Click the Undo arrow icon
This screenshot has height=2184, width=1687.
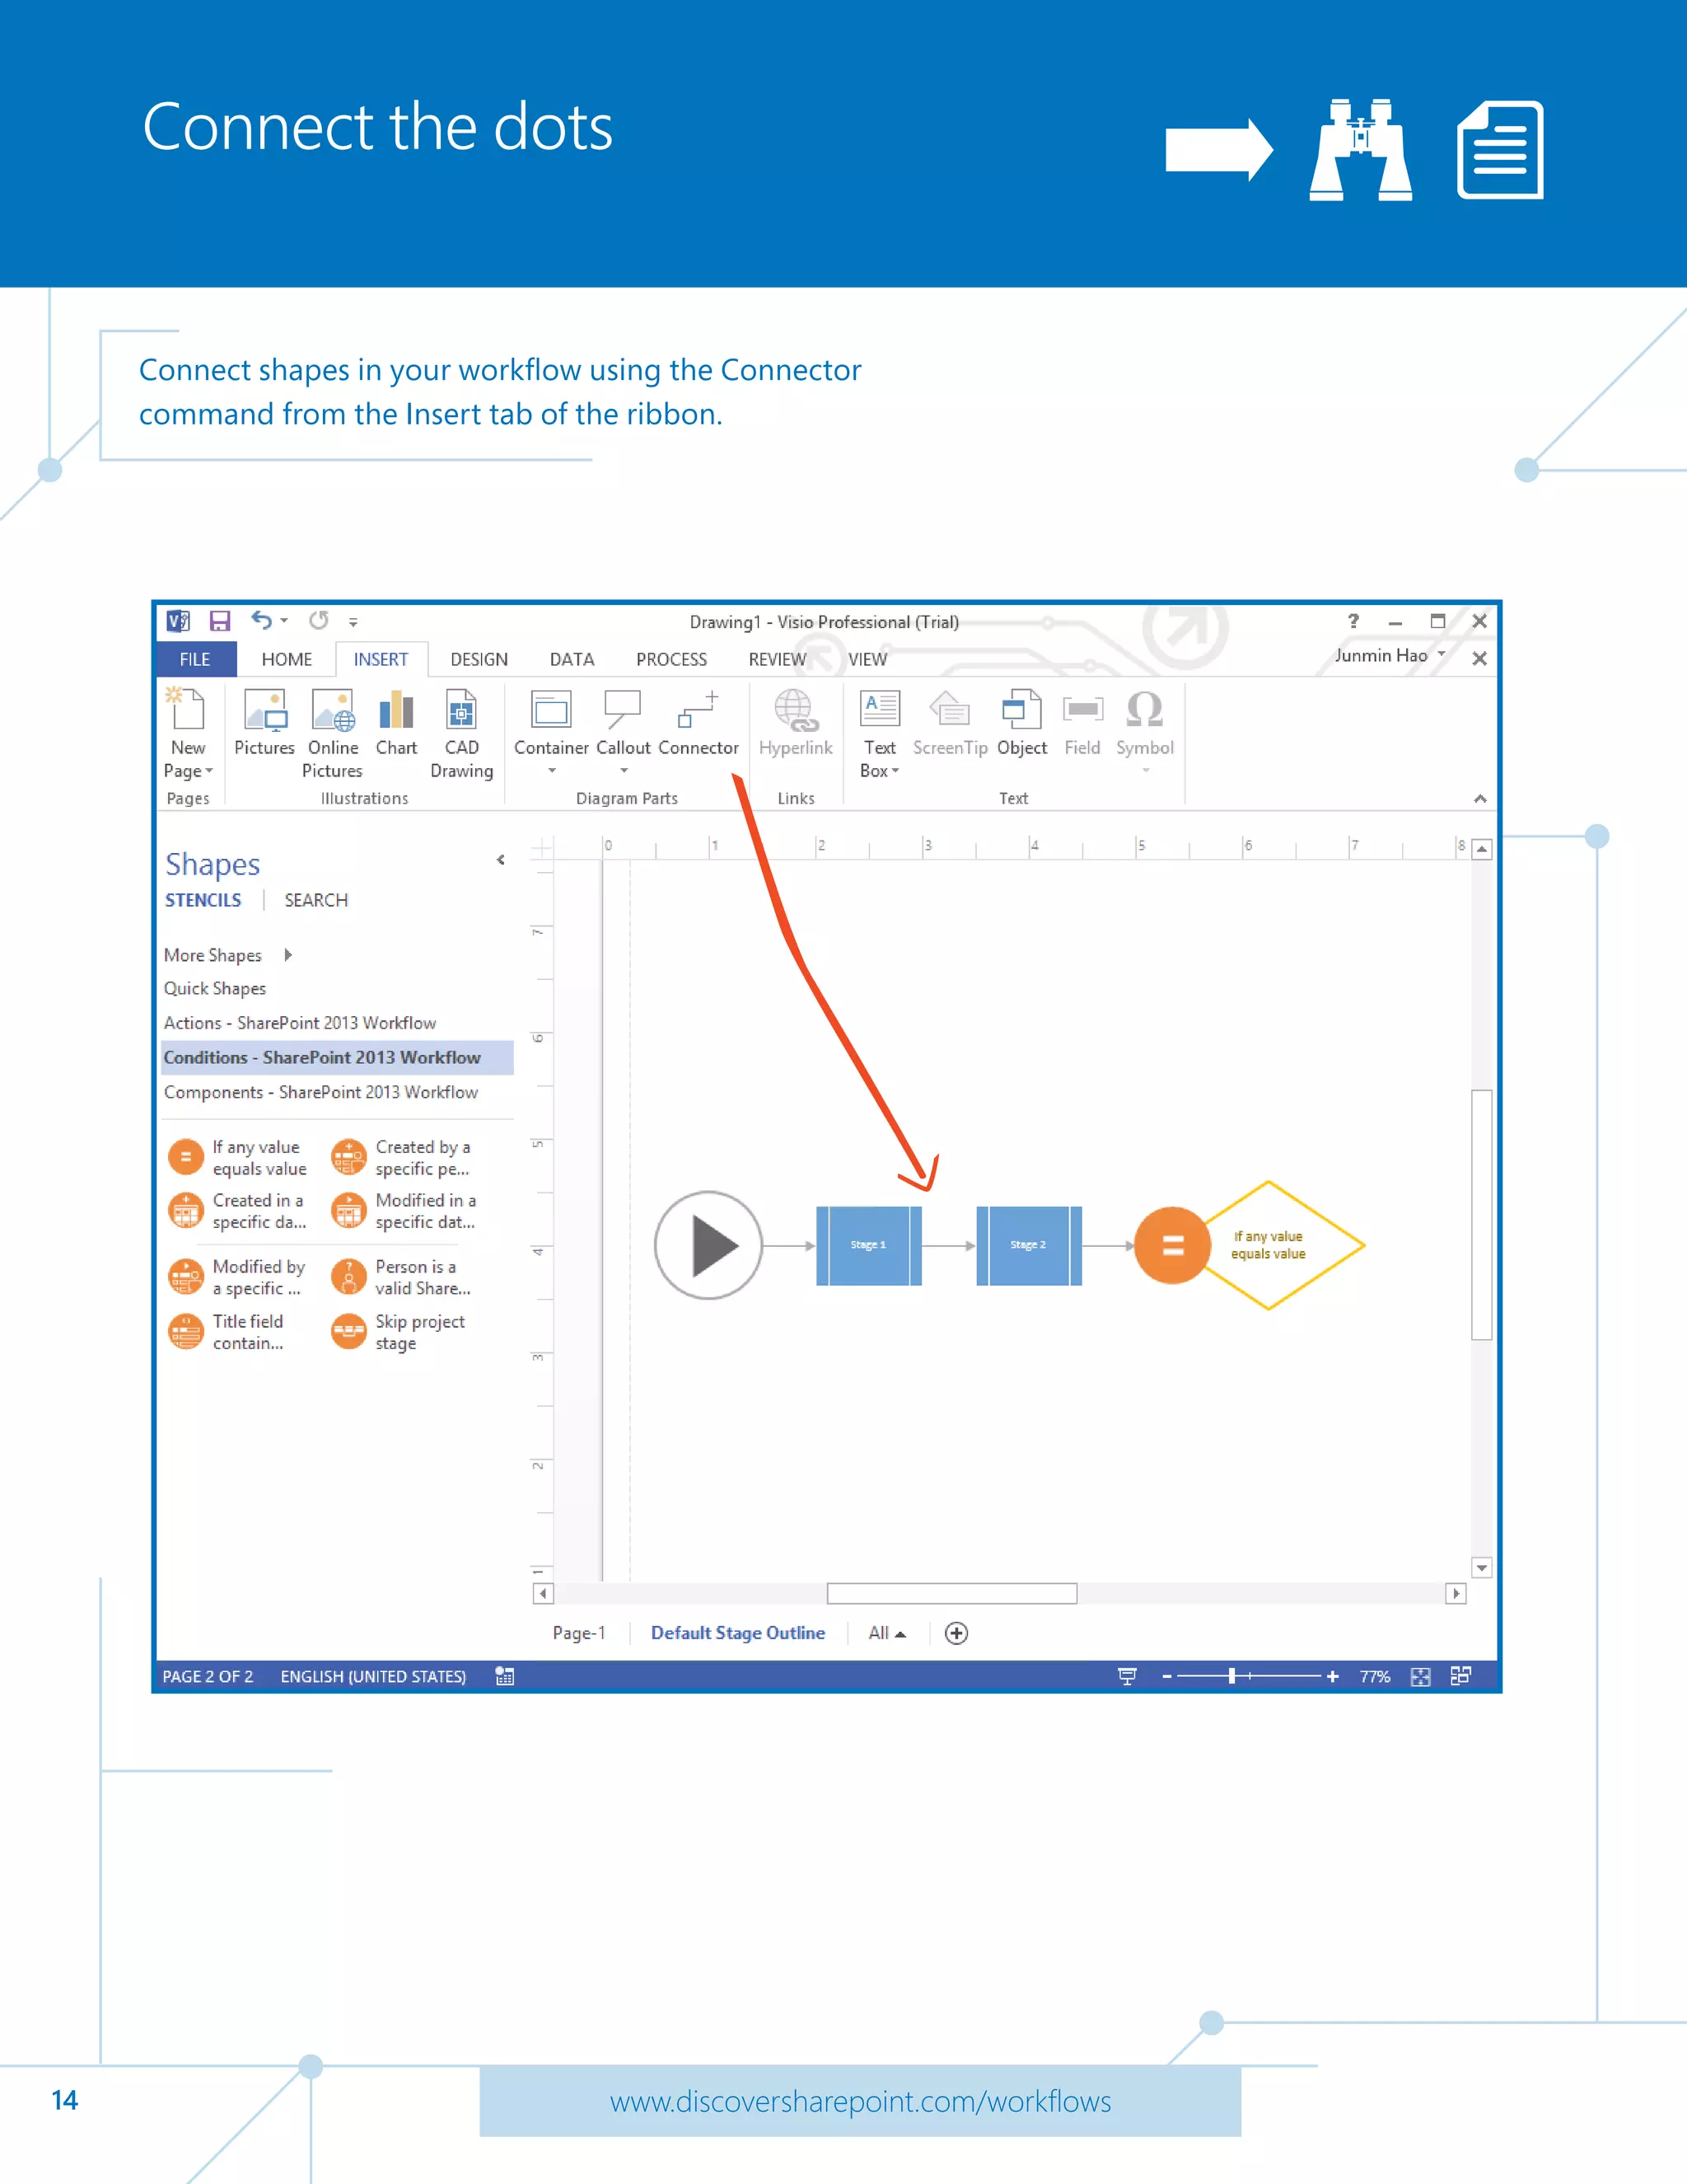261,620
